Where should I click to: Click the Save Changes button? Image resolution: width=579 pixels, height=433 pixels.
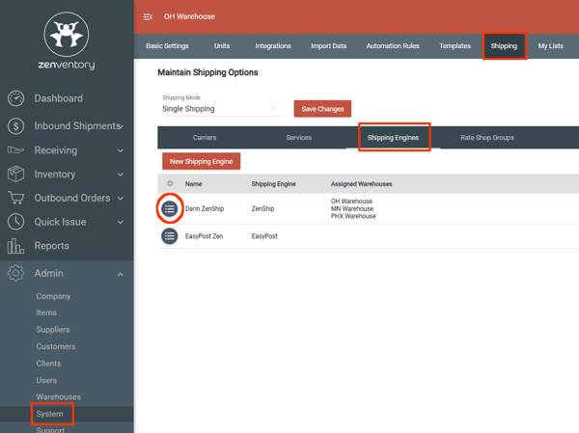[x=322, y=109]
